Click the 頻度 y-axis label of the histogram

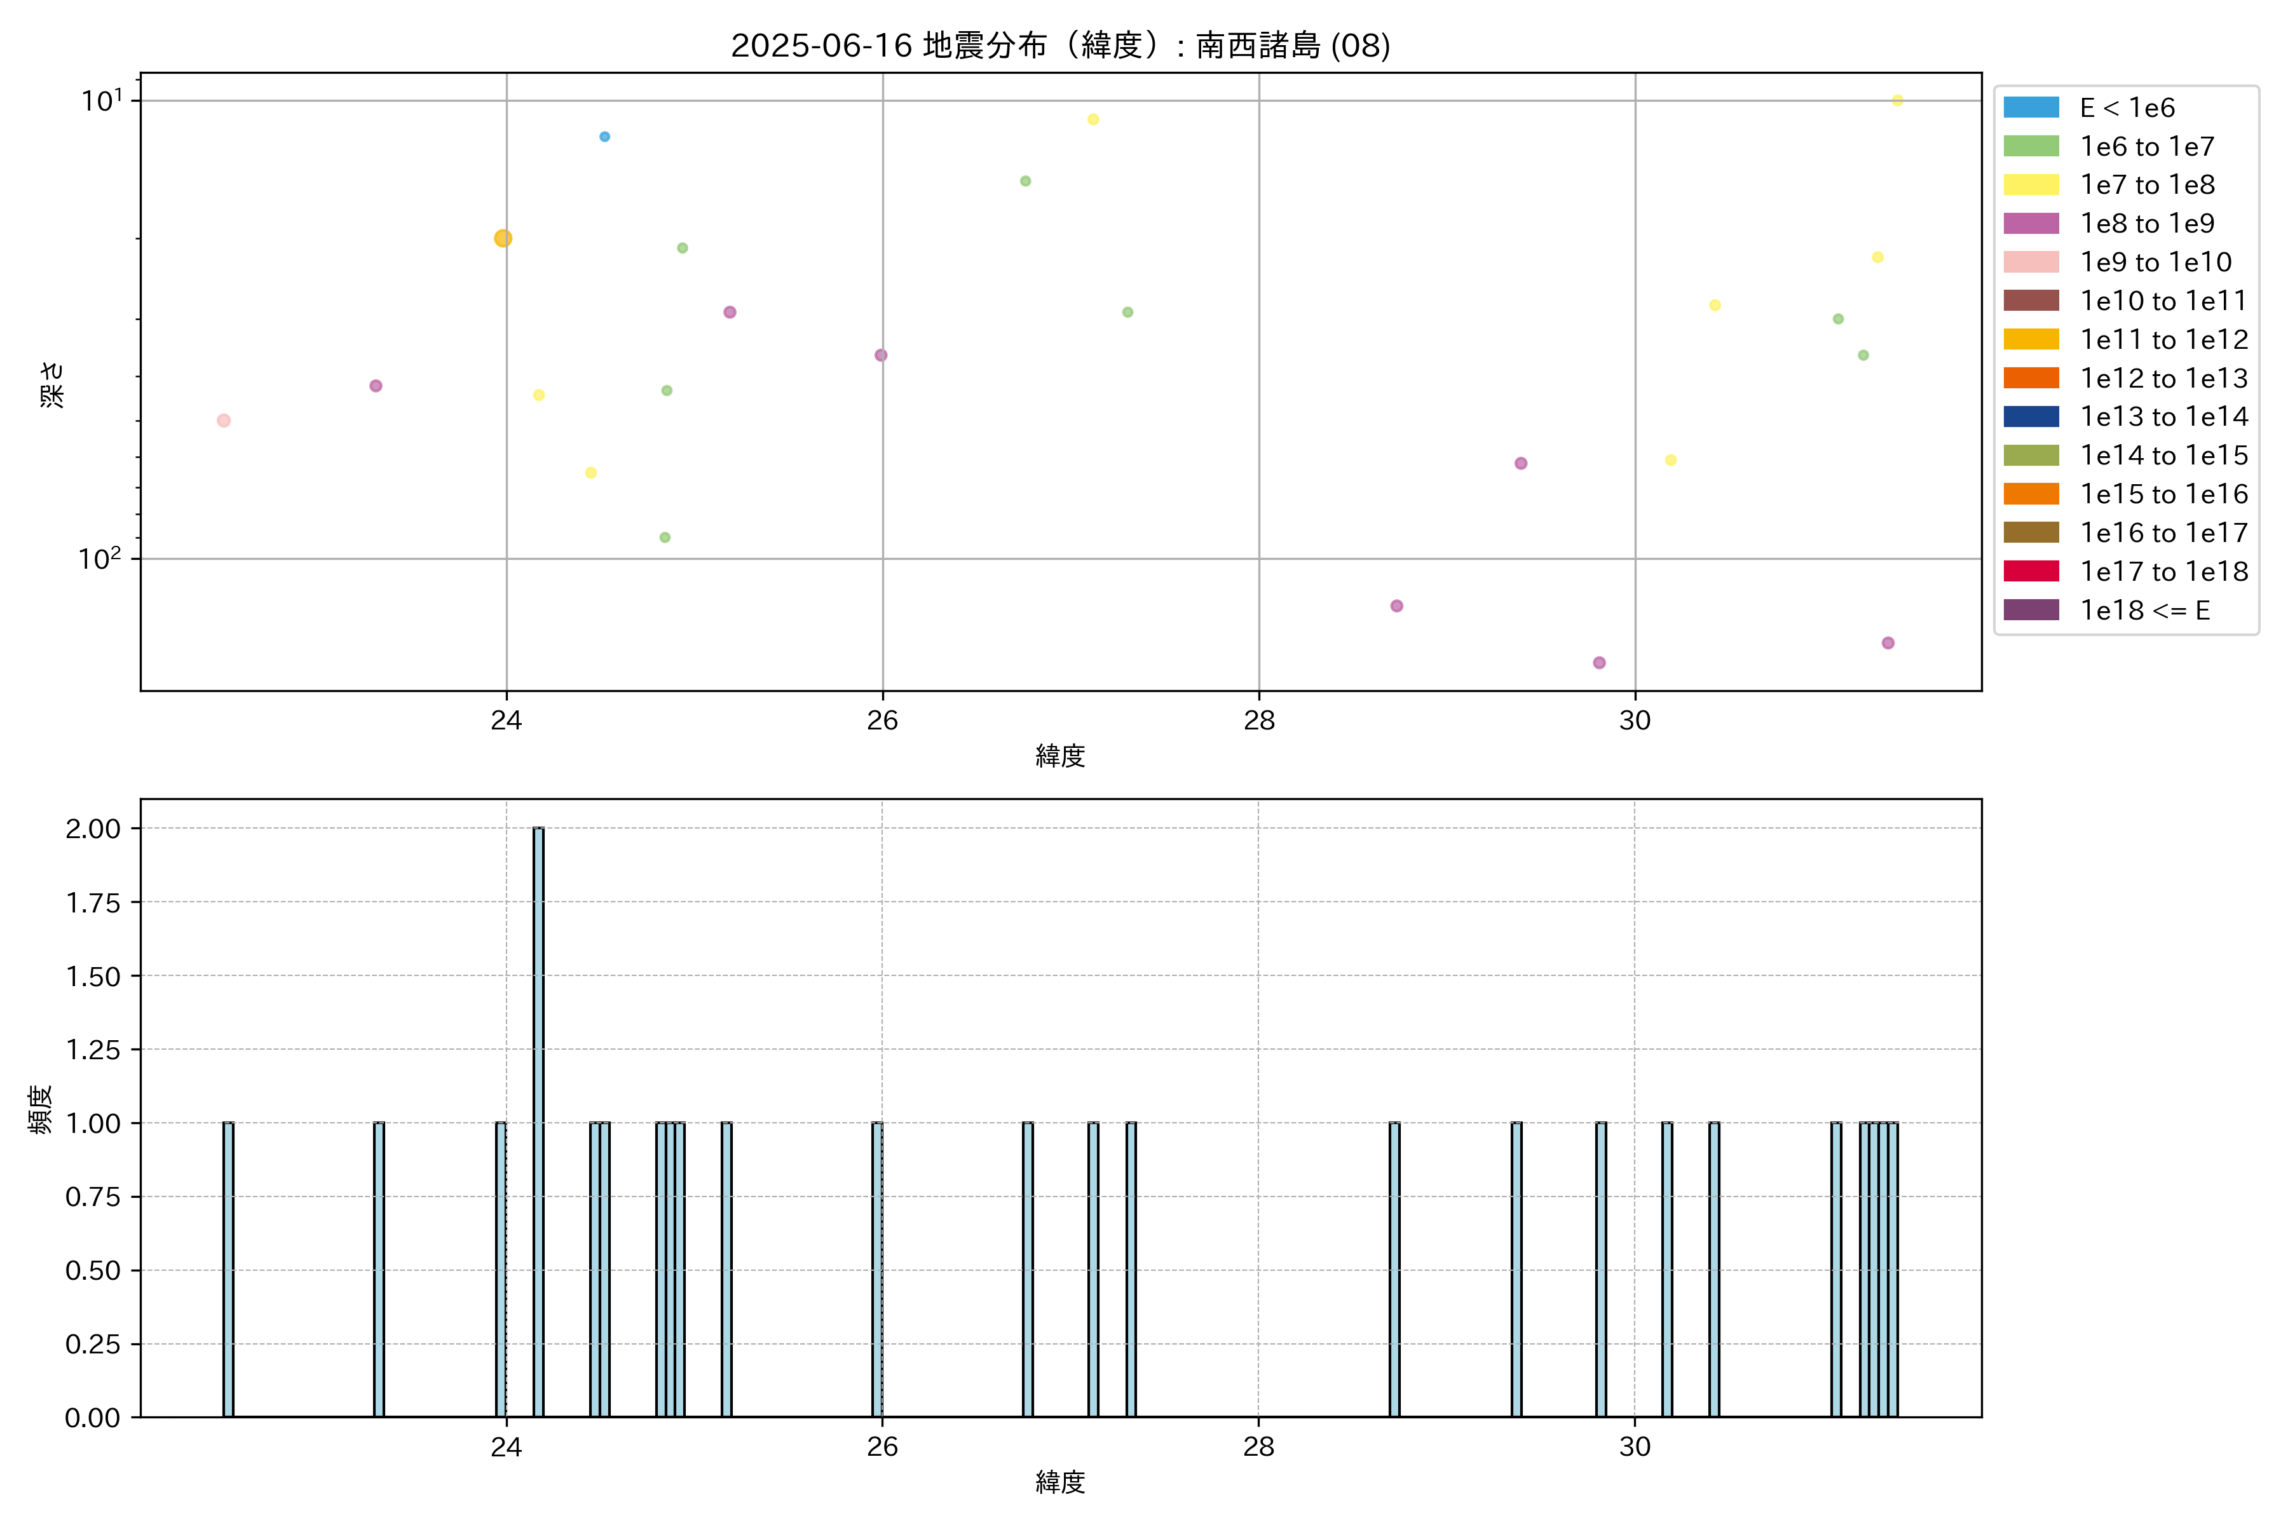(x=40, y=1109)
